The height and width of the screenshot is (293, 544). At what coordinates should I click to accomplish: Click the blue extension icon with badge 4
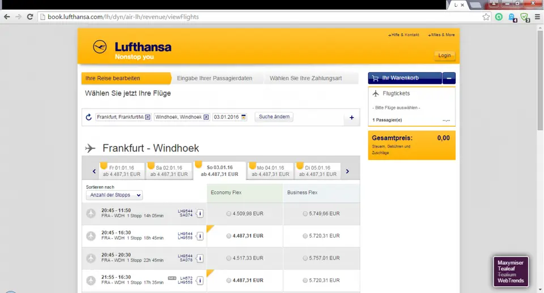(512, 18)
